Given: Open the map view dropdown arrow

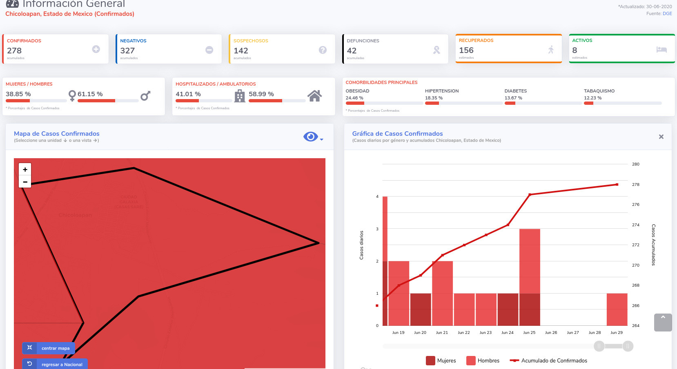Looking at the screenshot, I should [x=322, y=139].
